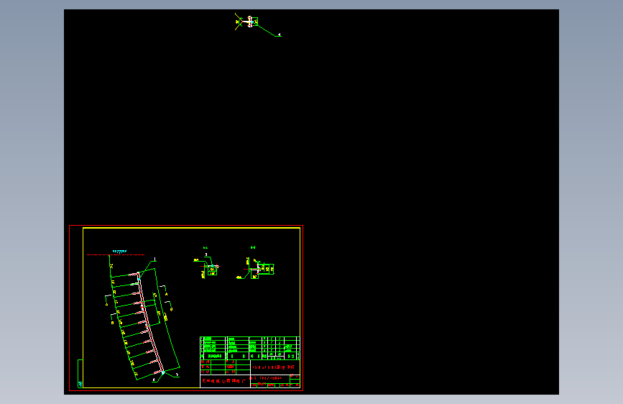Click the red drawing title in the title block
Viewport: 623px width, 404px height.
point(273,367)
